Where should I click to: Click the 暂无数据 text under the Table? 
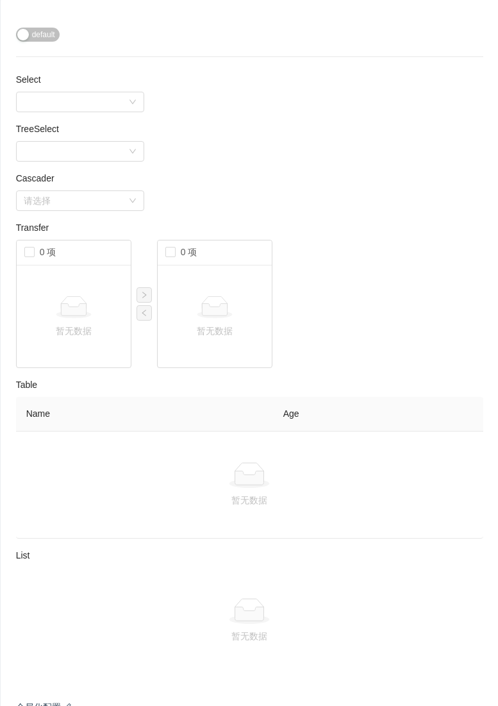tap(249, 500)
